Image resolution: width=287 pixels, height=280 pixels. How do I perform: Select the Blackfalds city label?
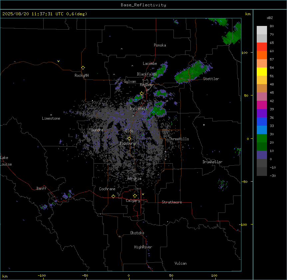coord(147,74)
